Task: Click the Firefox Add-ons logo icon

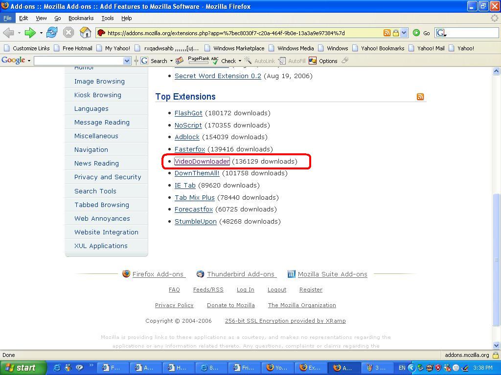Action: [x=126, y=273]
